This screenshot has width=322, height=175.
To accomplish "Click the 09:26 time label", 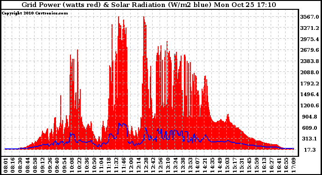I will click(49, 165).
